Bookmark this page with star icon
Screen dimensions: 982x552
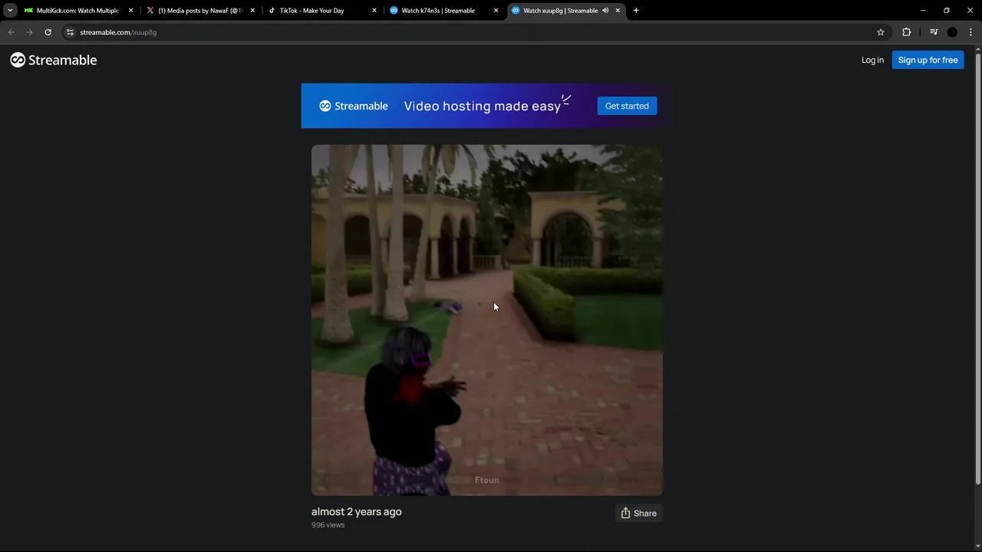881,32
